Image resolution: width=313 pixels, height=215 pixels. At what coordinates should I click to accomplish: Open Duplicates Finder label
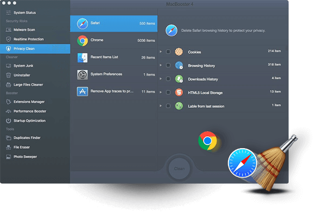click(x=27, y=138)
